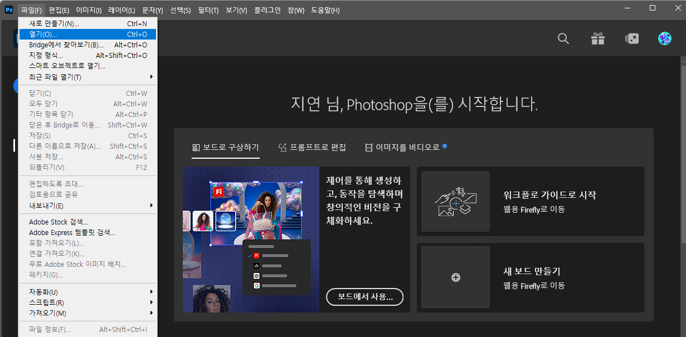Viewport: 686px width, 337px height.
Task: Click 저장(S) menu entry
Action: click(87, 135)
